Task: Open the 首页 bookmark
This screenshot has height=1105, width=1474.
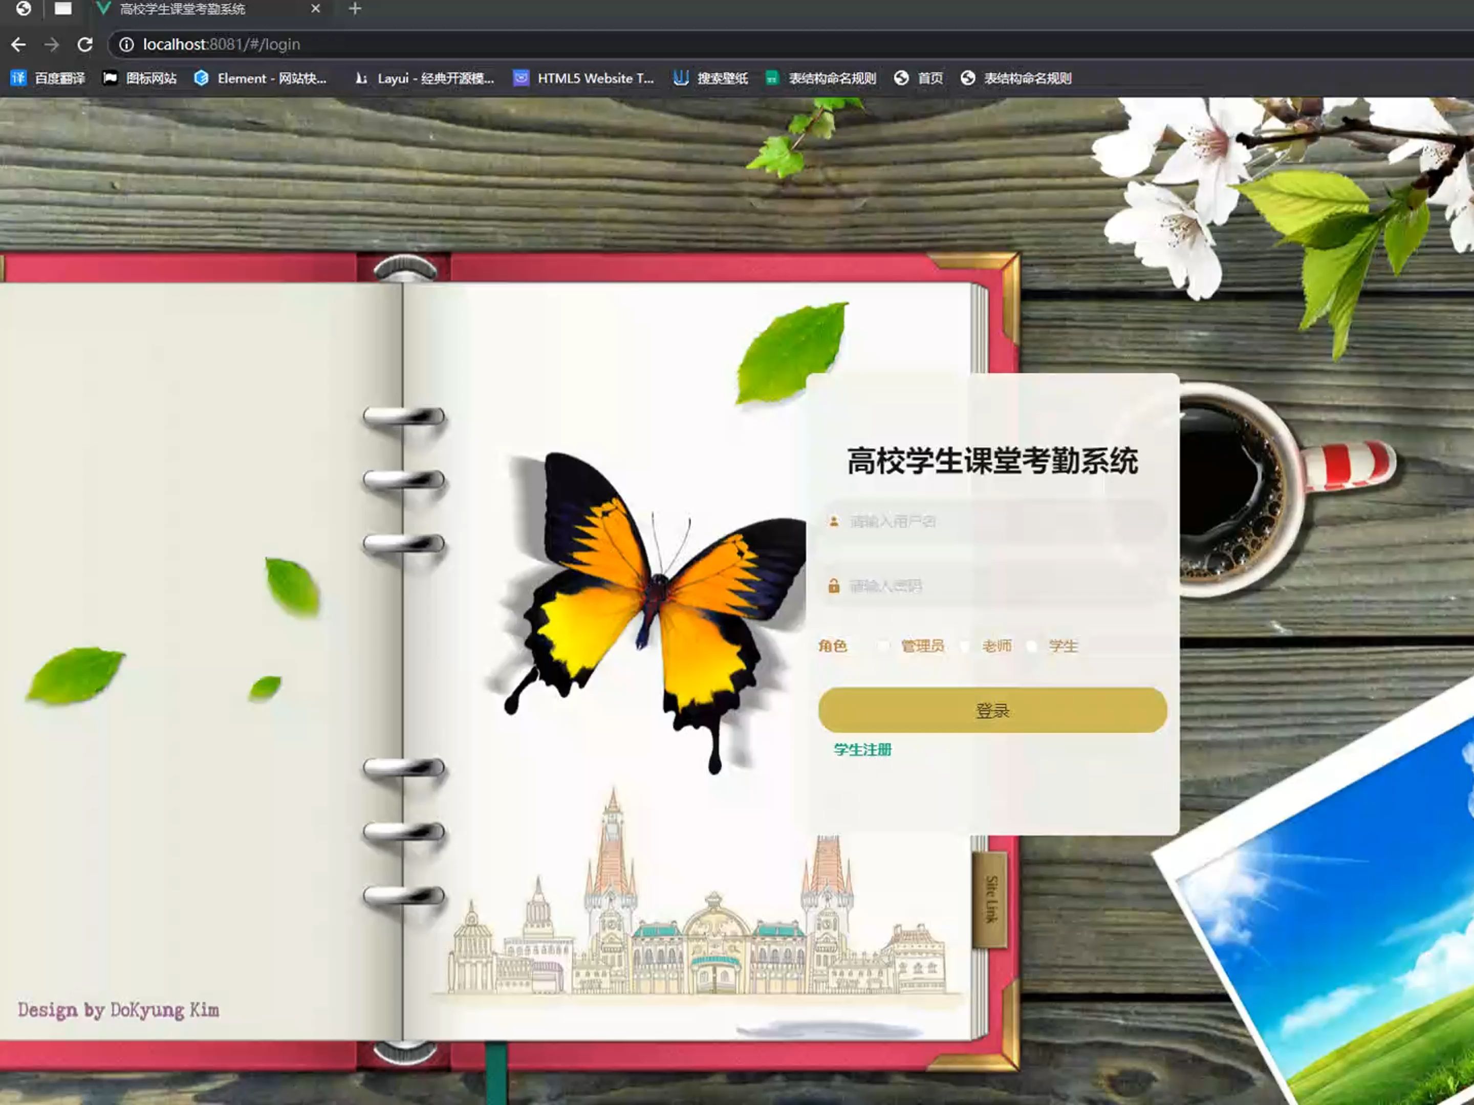Action: (x=919, y=79)
